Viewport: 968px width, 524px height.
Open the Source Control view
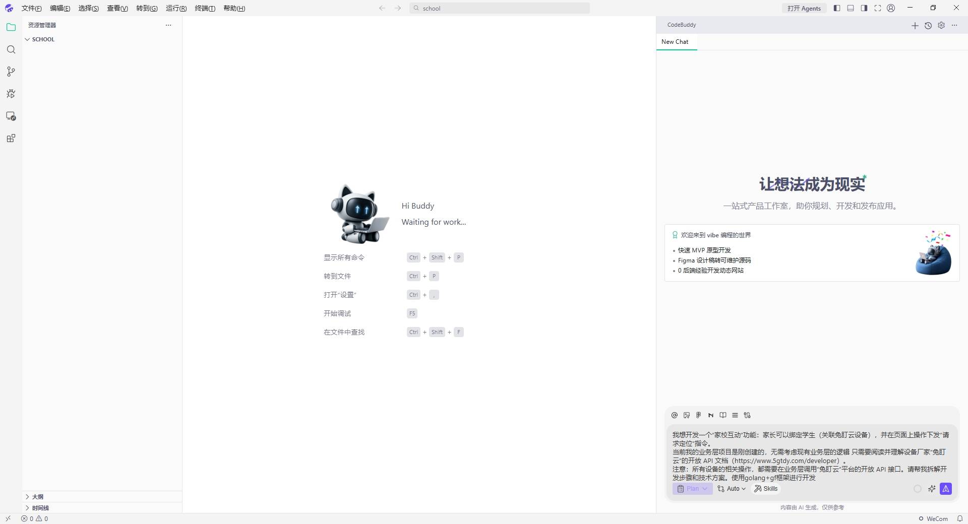tap(11, 72)
